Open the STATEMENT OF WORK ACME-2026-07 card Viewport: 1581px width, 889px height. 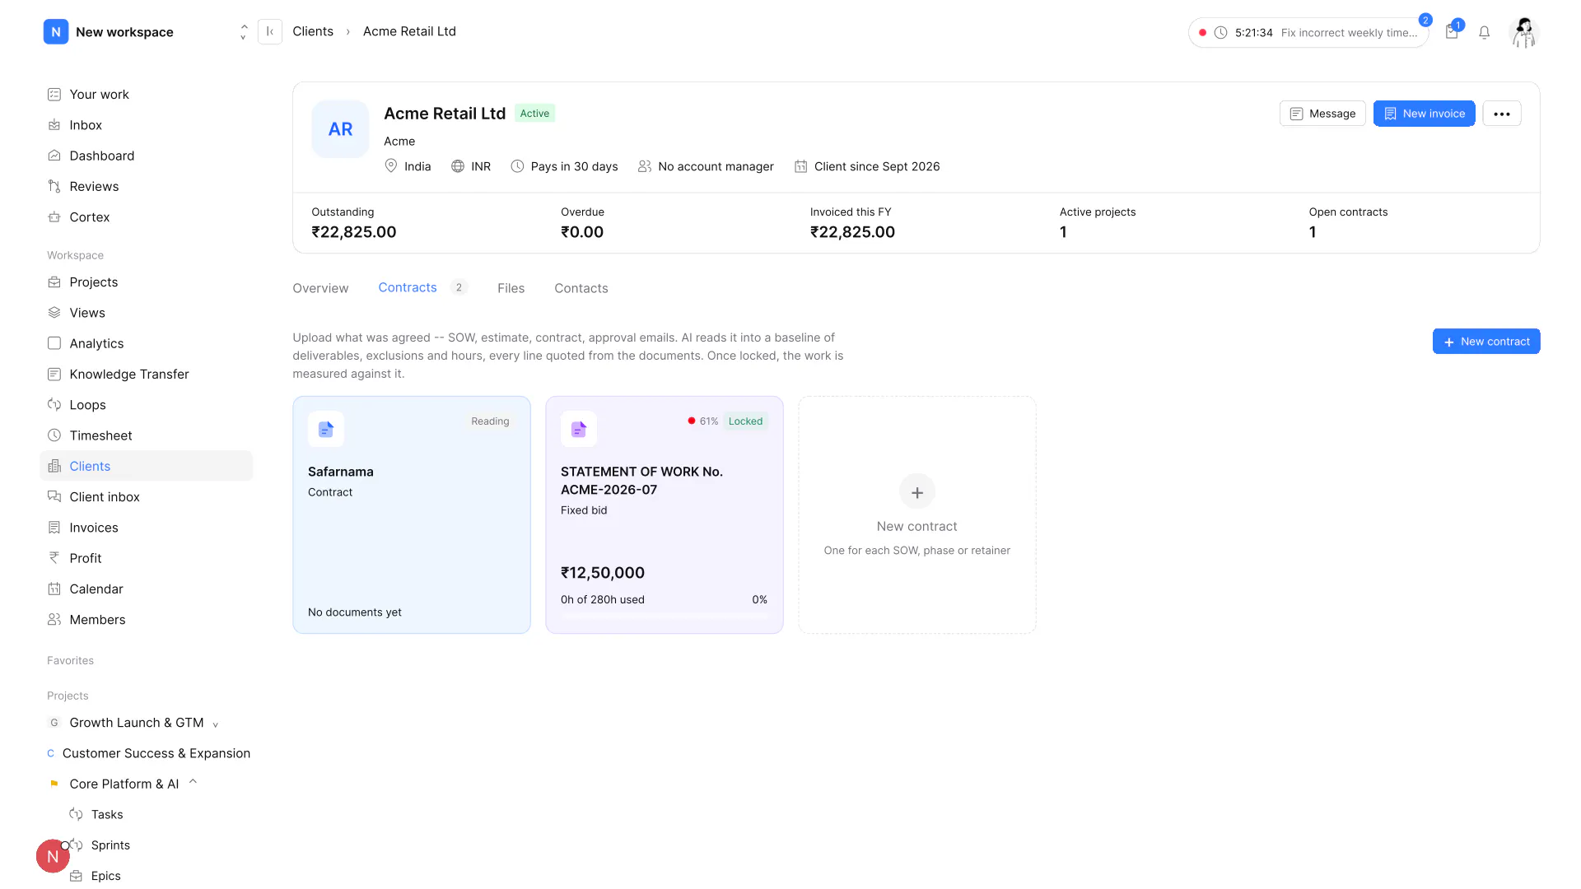(x=665, y=515)
